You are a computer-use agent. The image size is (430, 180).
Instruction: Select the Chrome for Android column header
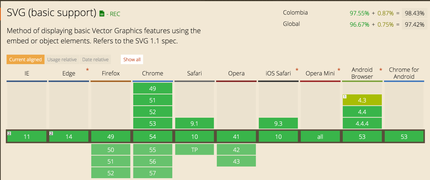404,73
